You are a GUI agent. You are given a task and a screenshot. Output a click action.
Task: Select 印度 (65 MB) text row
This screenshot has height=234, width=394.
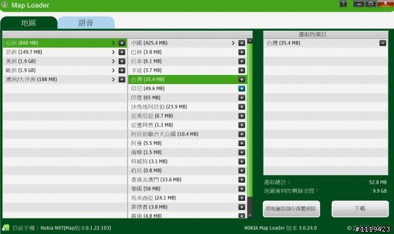tap(145, 98)
